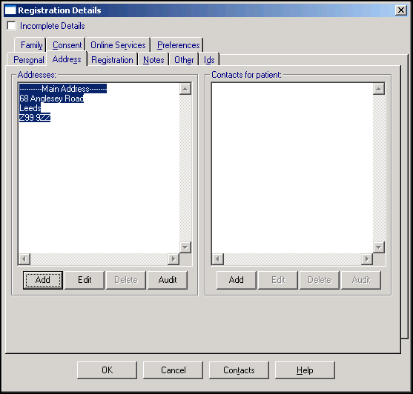The width and height of the screenshot is (413, 394).
Task: Select the 68 Anglesey Road address entry
Action: (x=52, y=98)
